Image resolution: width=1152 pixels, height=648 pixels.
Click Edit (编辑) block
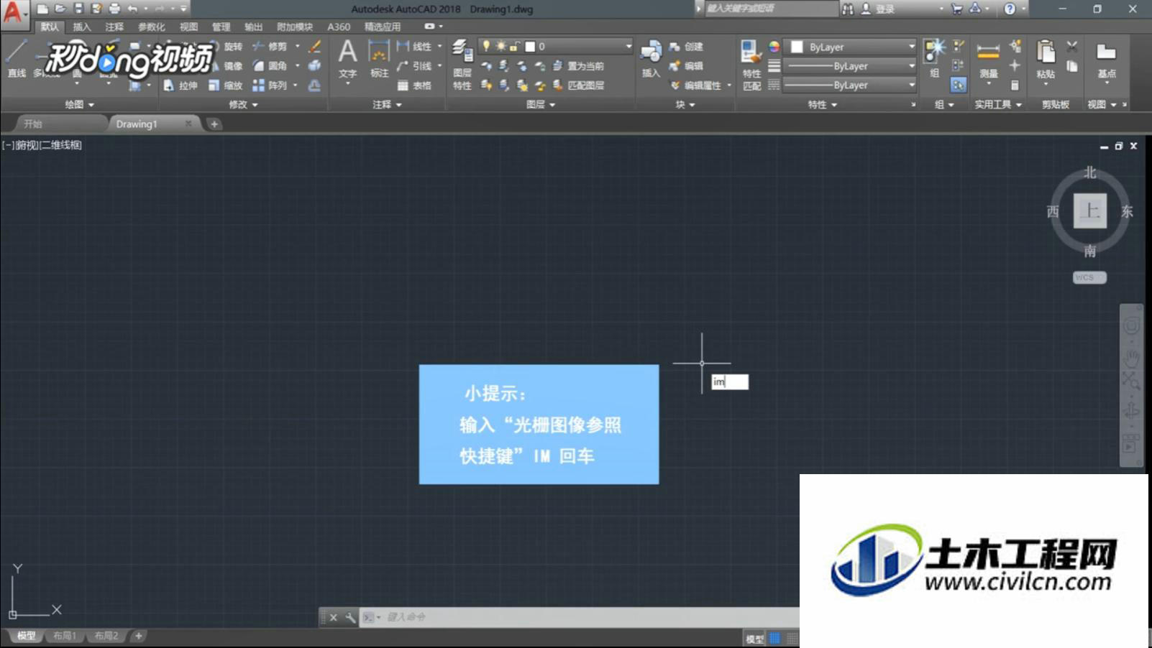[x=686, y=66]
